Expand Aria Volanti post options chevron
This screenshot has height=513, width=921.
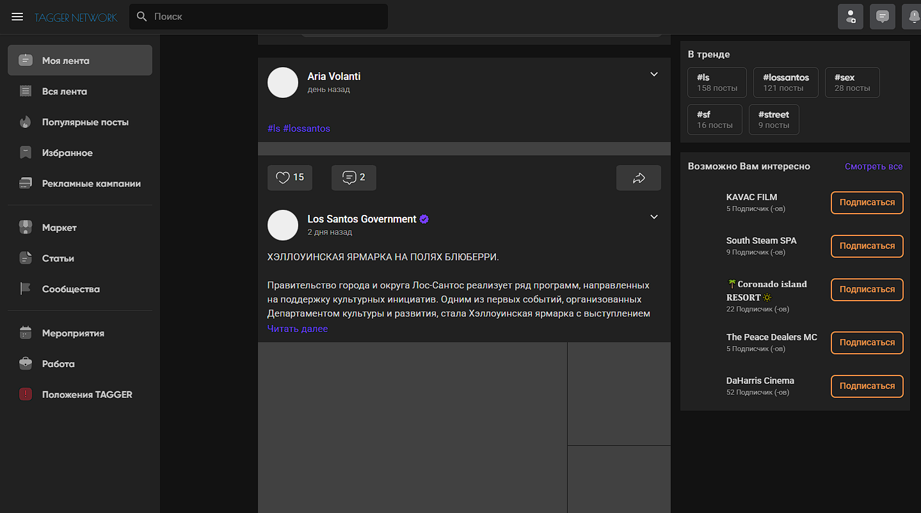[x=654, y=74]
